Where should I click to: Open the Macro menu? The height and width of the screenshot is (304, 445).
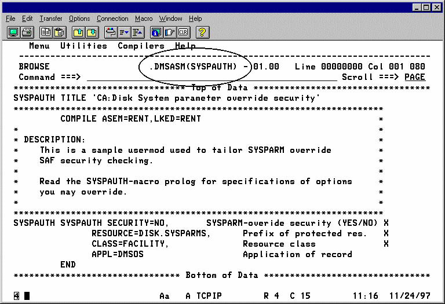tap(144, 19)
